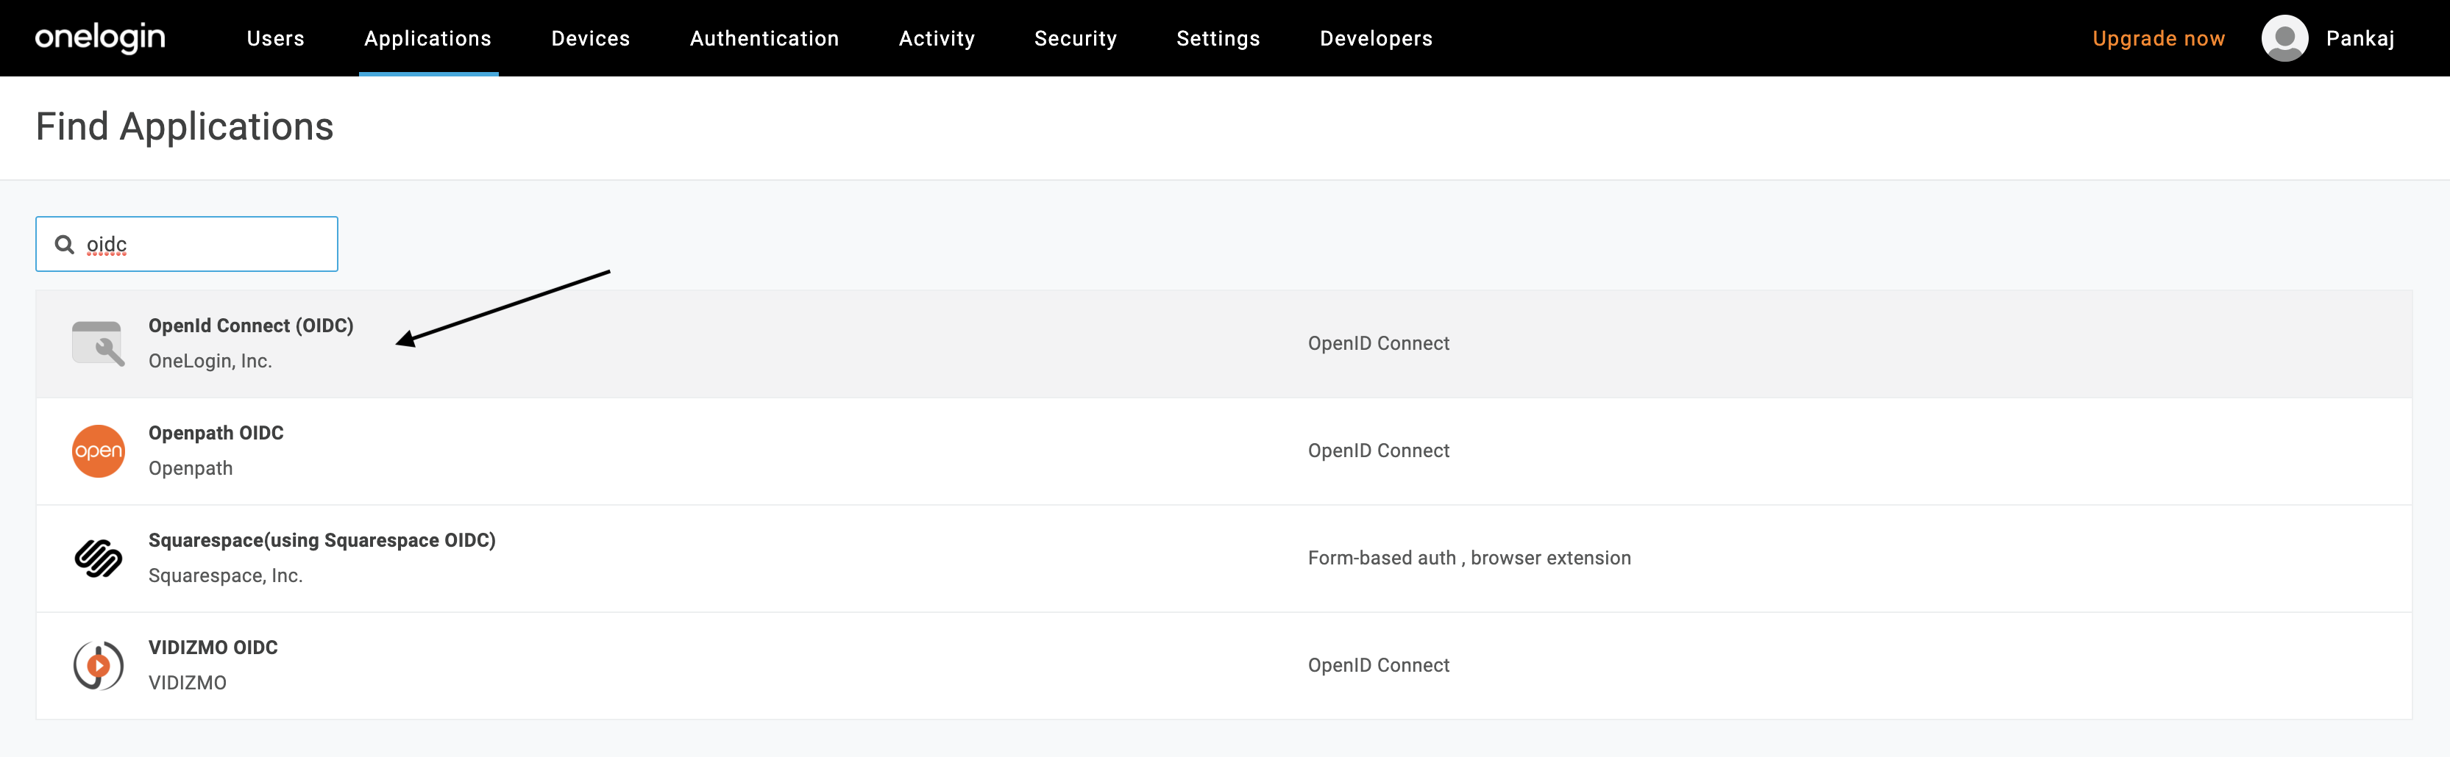Image resolution: width=2450 pixels, height=757 pixels.
Task: Click Form-based auth, browser extension text
Action: (1469, 559)
